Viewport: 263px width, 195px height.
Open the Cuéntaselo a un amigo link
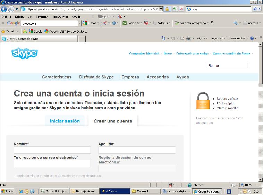192,53
